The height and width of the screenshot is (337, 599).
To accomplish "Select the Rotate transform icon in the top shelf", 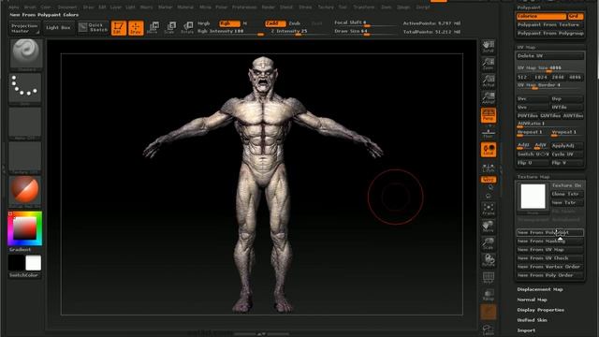I will [x=187, y=28].
